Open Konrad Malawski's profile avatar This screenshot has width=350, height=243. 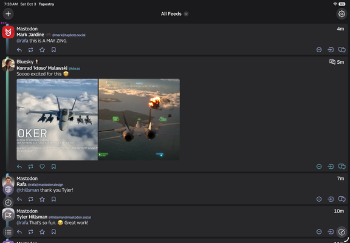point(9,65)
